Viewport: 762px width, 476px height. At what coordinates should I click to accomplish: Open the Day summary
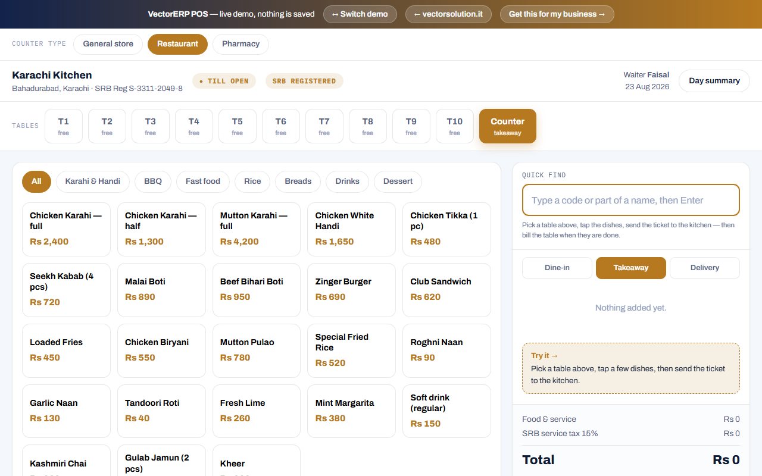(714, 81)
